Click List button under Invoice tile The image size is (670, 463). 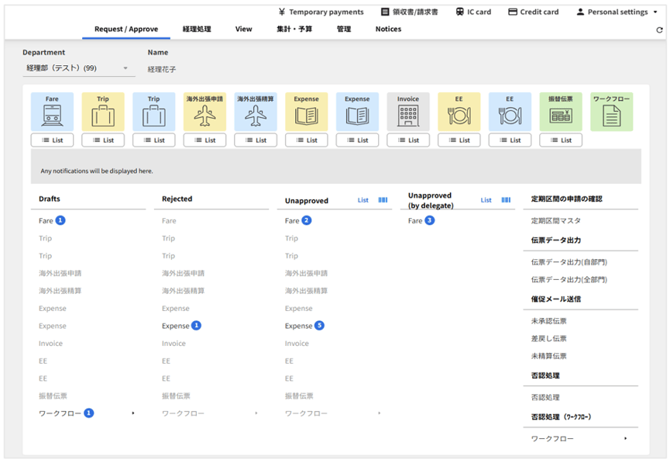pyautogui.click(x=408, y=140)
